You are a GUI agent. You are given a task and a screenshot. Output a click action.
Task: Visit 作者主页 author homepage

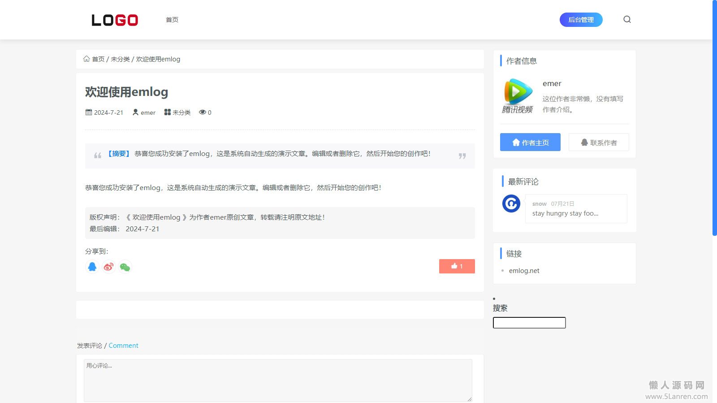[530, 142]
